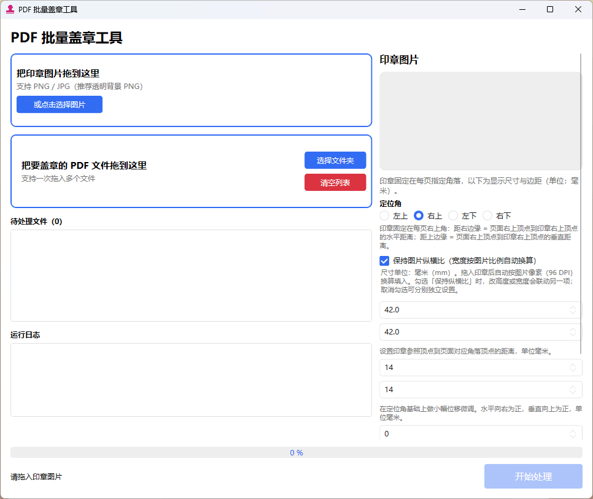The height and width of the screenshot is (499, 593).
Task: Click 支持 PNG / JPG hint text
Action: (x=80, y=86)
